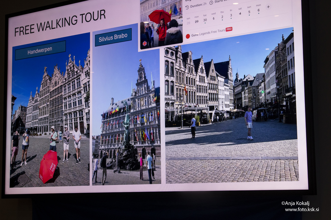
Task: Click the Silvius Brabo label
Action: click(113, 37)
